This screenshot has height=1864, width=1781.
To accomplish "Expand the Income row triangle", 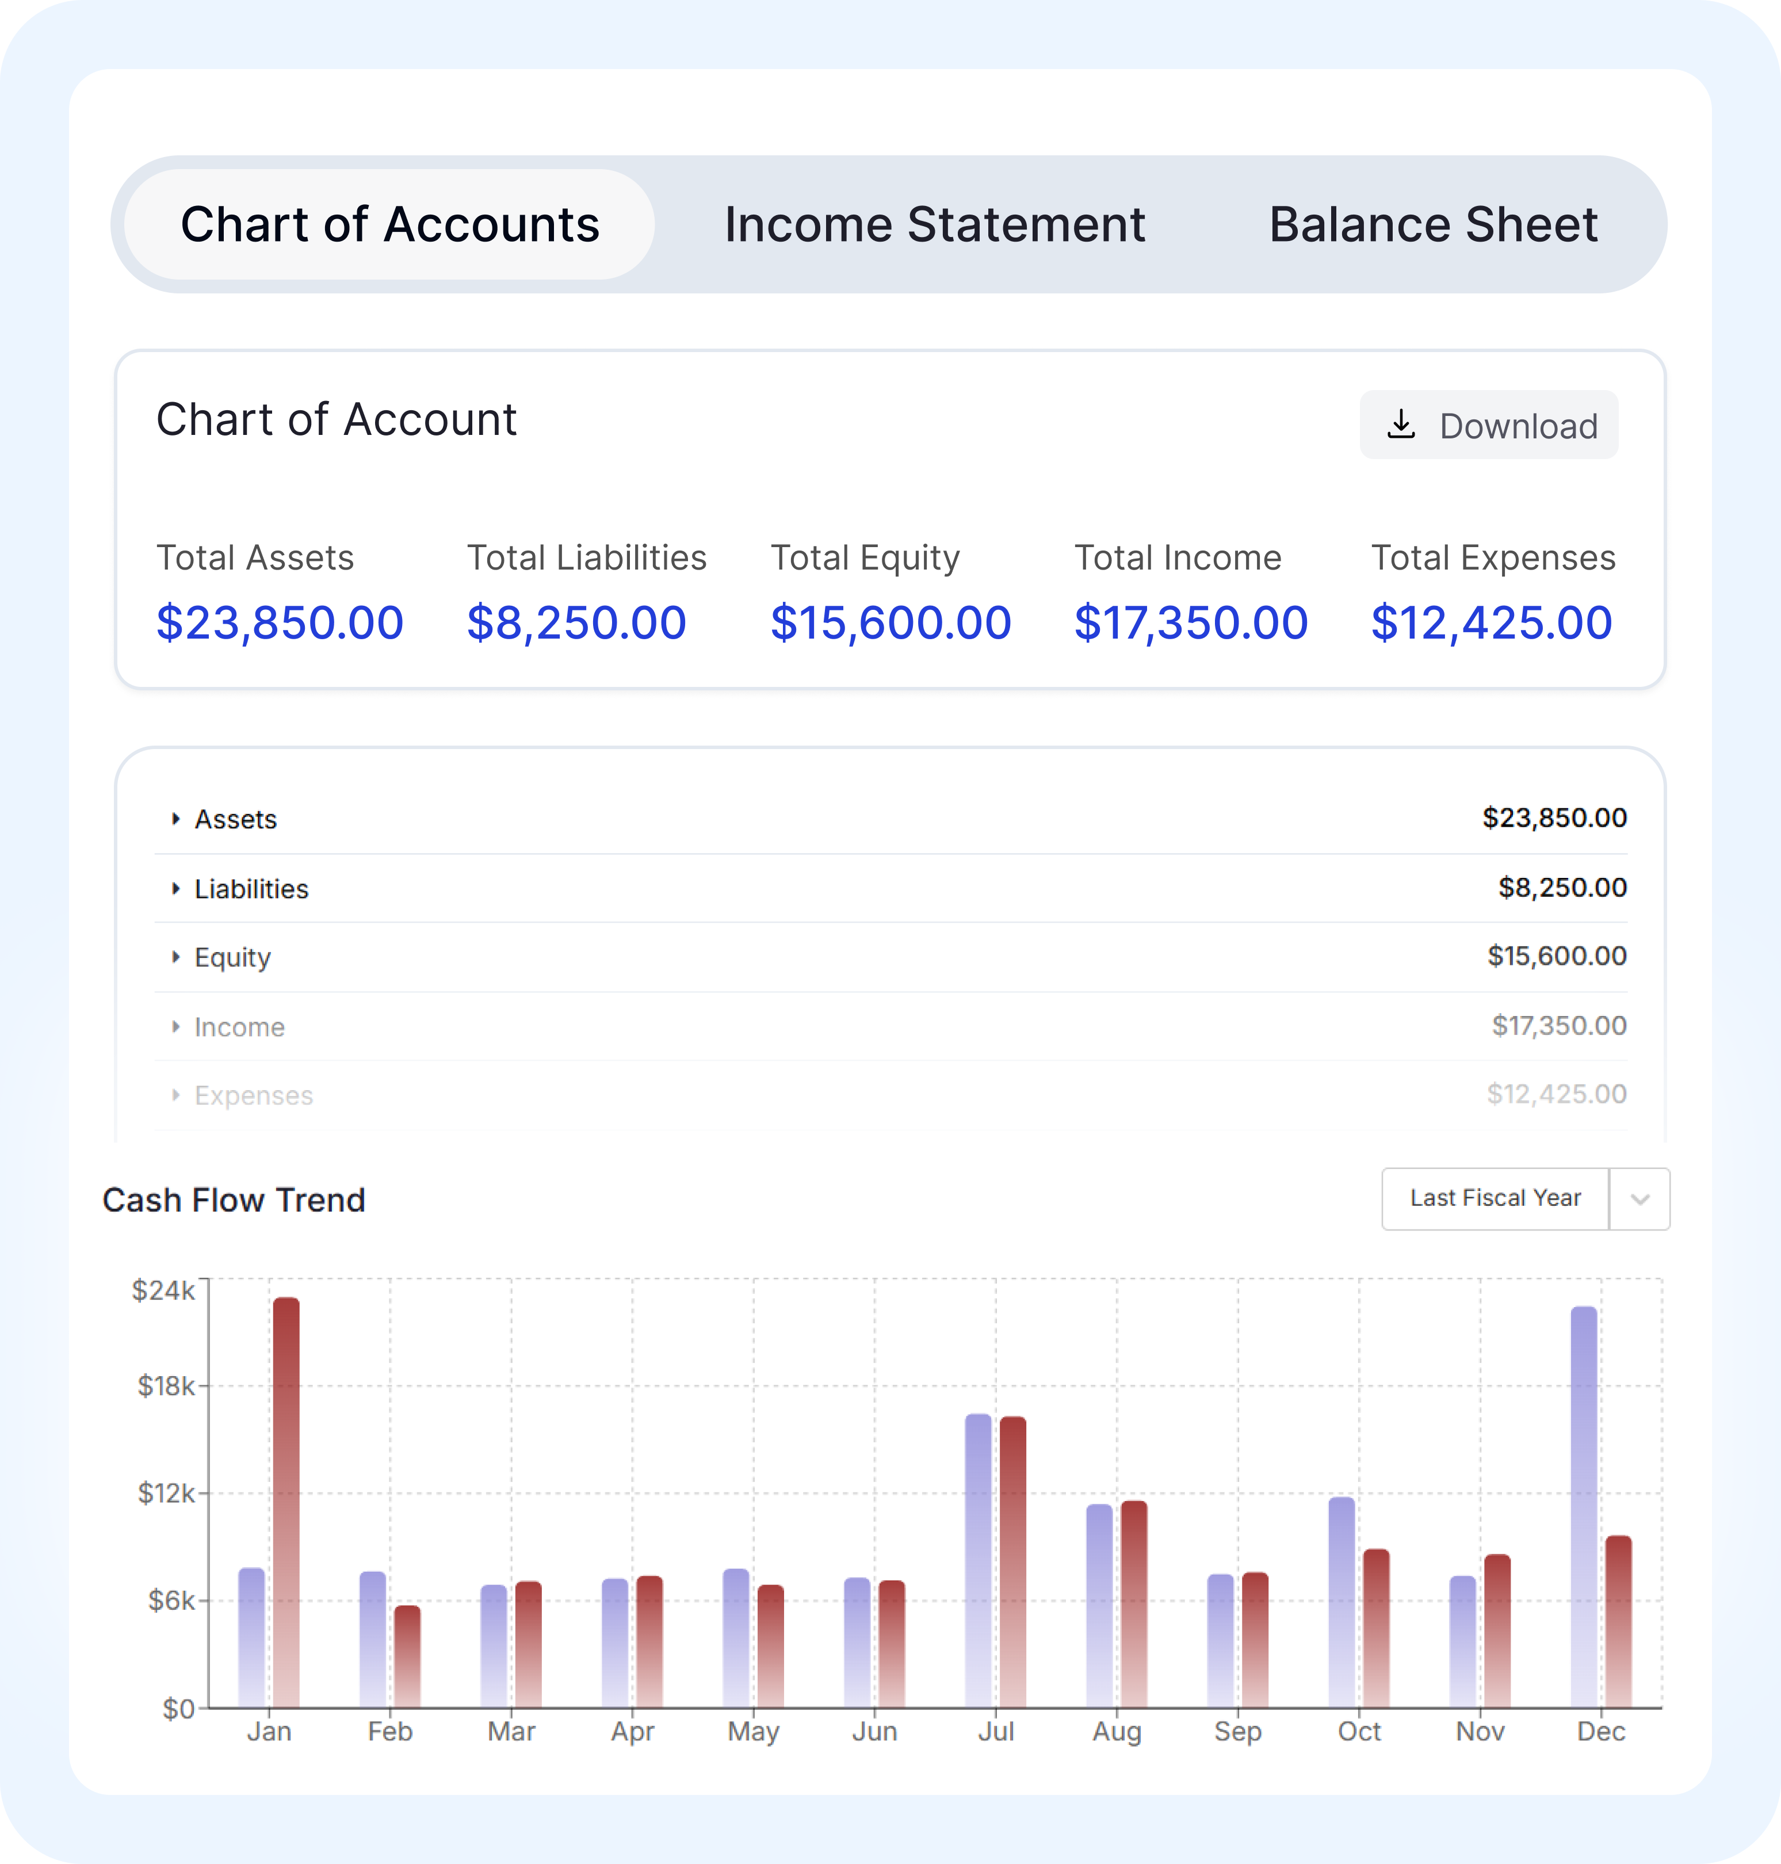I will 175,1026.
